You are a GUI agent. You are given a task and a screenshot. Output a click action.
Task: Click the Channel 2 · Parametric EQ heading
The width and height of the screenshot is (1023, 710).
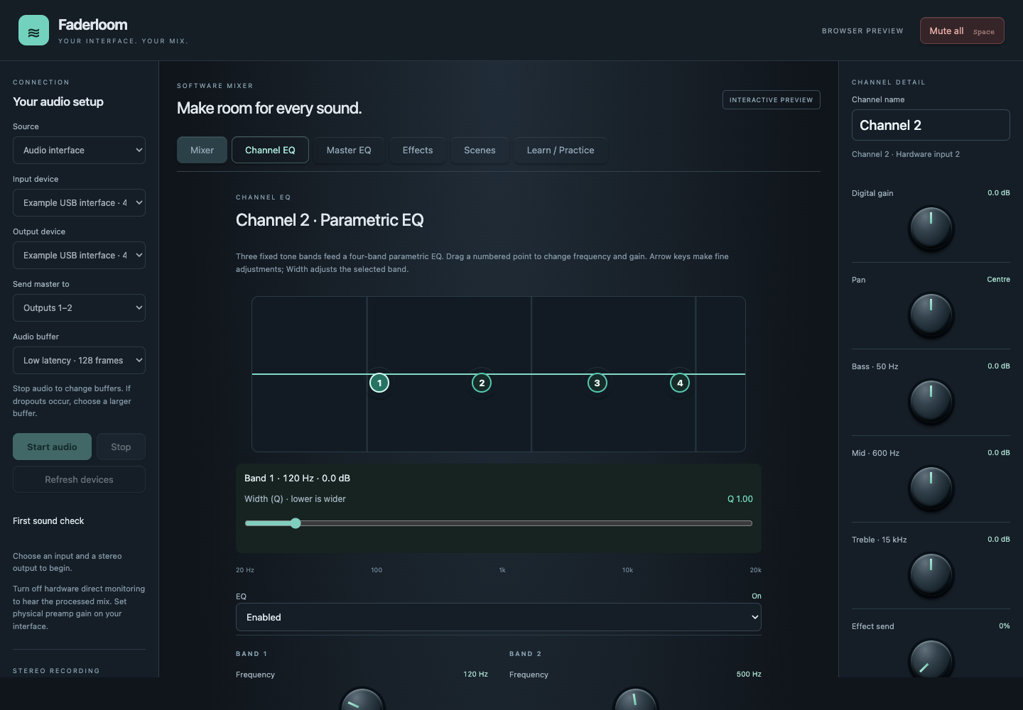[x=330, y=220]
